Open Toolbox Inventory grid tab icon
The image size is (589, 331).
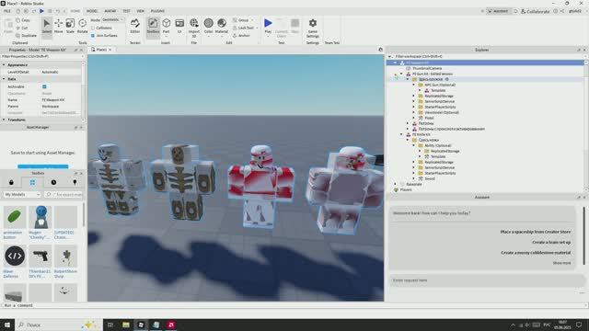32,182
